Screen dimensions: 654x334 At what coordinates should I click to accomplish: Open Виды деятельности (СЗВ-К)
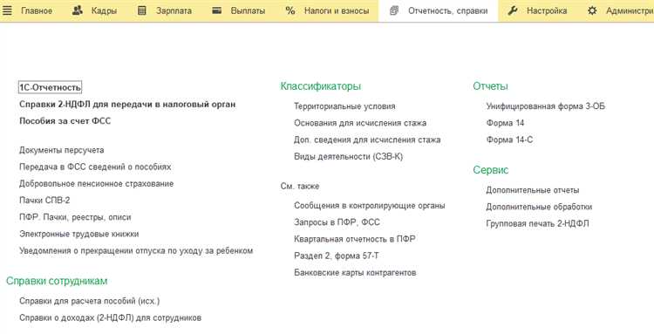coord(348,157)
